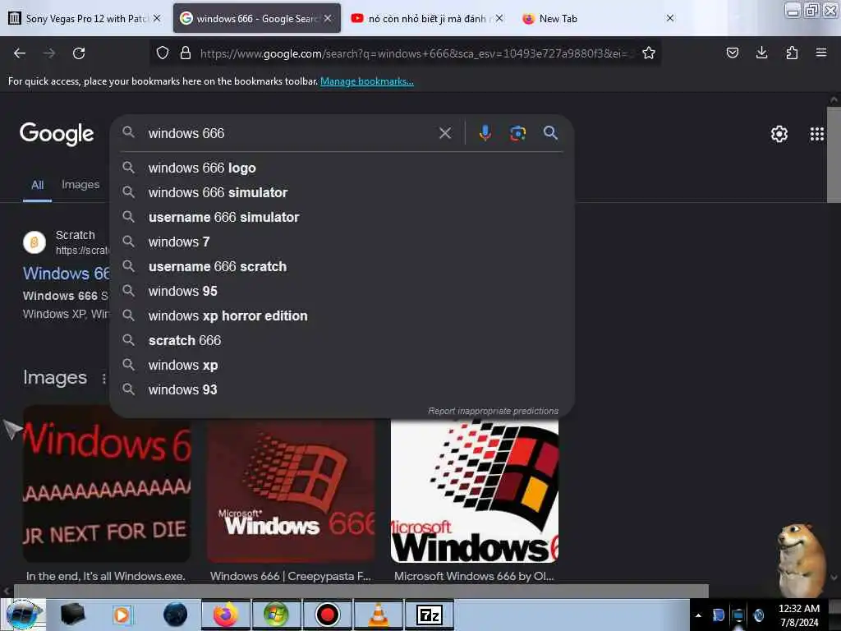Open the Firefox downloads panel
This screenshot has height=631, width=841.
point(761,53)
